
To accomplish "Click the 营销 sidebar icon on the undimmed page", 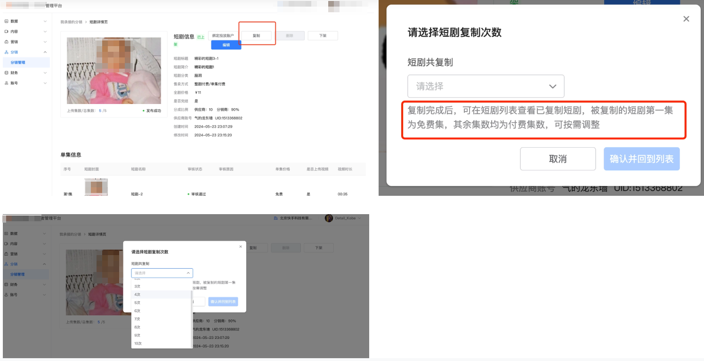I will tap(6, 42).
